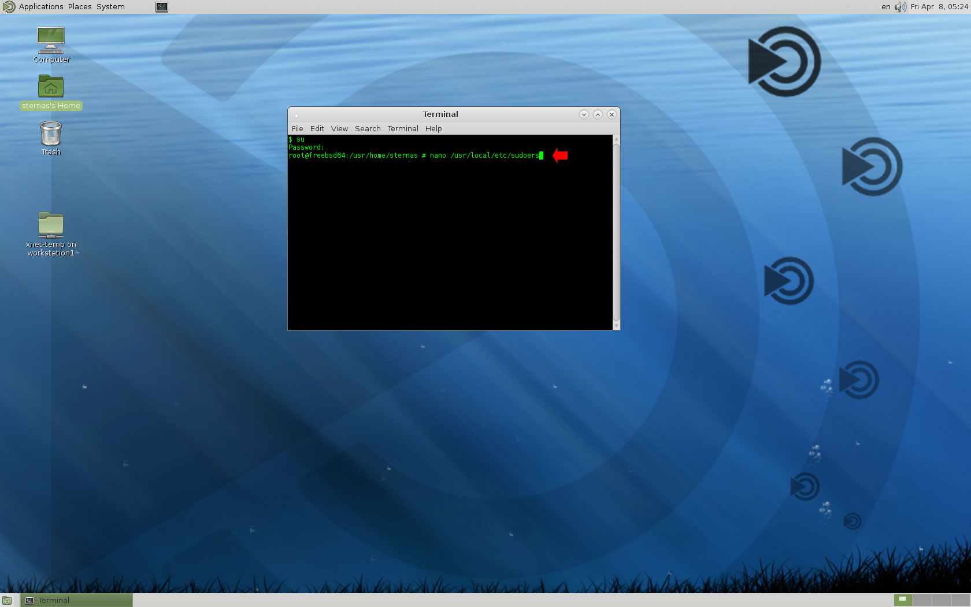Open the Places menu
971x607 pixels.
click(80, 7)
